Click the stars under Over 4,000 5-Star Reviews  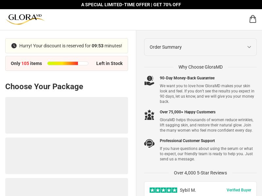coord(163,190)
